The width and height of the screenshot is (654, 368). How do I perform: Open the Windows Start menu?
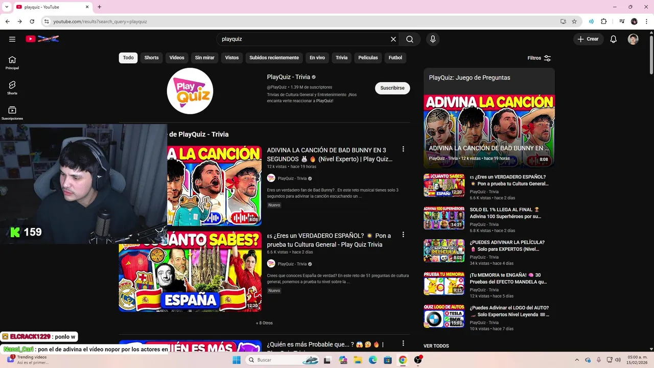(236, 360)
